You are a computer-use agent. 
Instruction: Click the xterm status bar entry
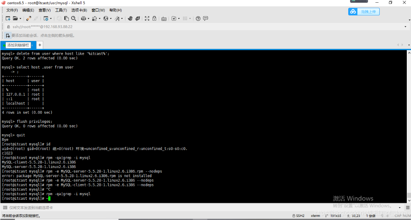315,216
